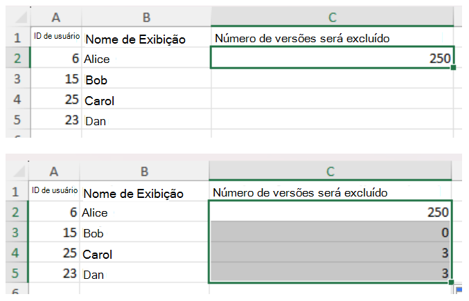
Task: Click Bob's cell showing 0 in lower sheet
Action: point(330,233)
